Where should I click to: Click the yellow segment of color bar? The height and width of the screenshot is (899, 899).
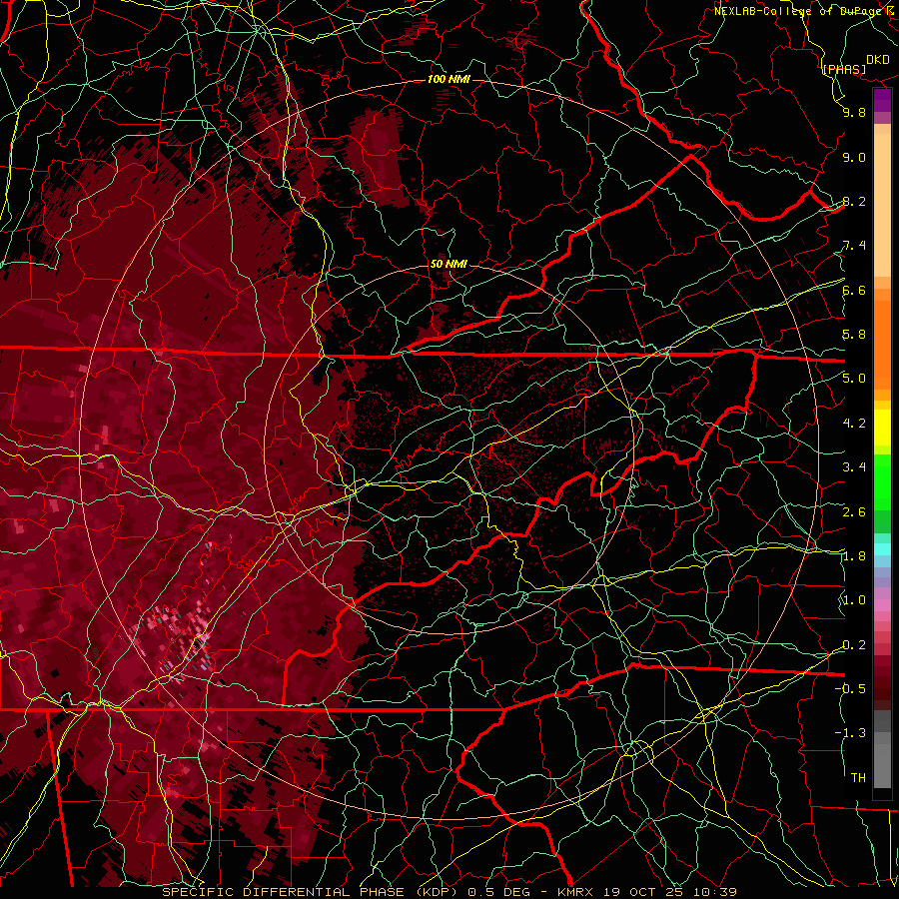click(x=882, y=428)
